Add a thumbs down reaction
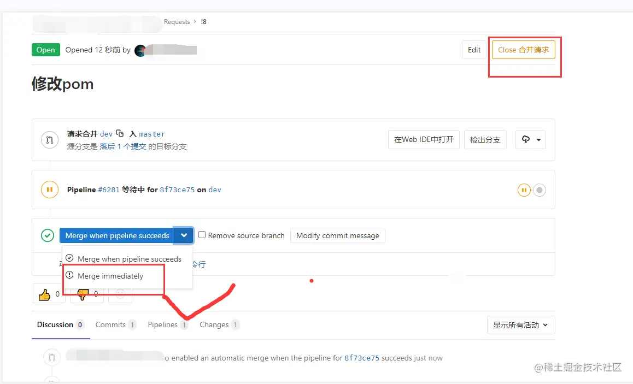This screenshot has height=384, width=633. click(x=87, y=294)
